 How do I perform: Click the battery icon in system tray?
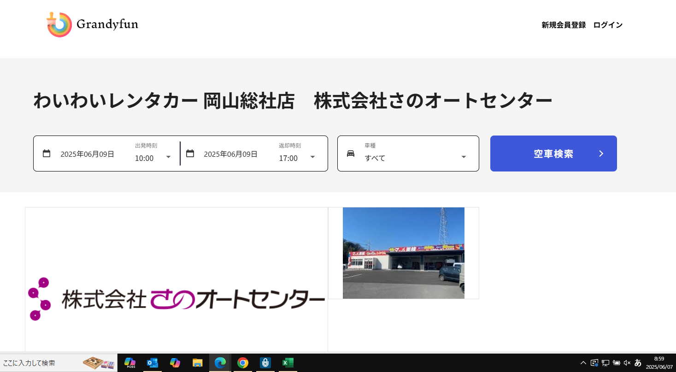pos(616,363)
